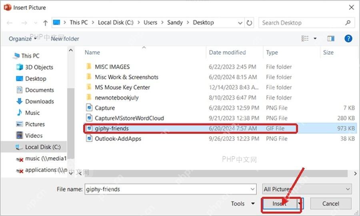Click the Cancel button
Viewport: 360px width, 216px height.
pyautogui.click(x=331, y=204)
